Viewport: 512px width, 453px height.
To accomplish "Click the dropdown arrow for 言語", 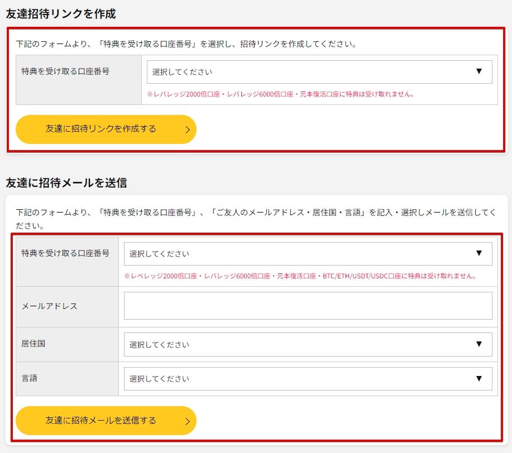I will coord(480,379).
